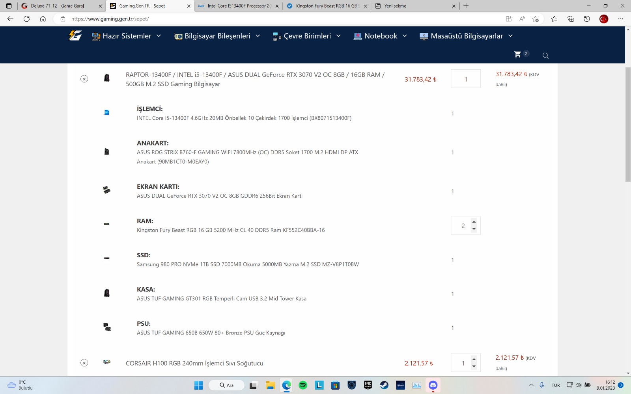Viewport: 631px width, 394px height.
Task: Click the RAPTOR-13400F quantity input field
Action: pos(466,79)
